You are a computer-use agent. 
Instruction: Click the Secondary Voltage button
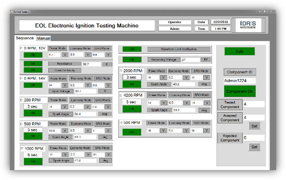pyautogui.click(x=163, y=59)
